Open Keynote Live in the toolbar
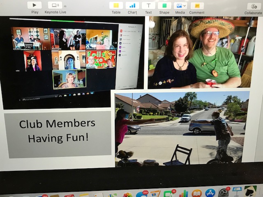The width and height of the screenshot is (263, 197). [55, 5]
